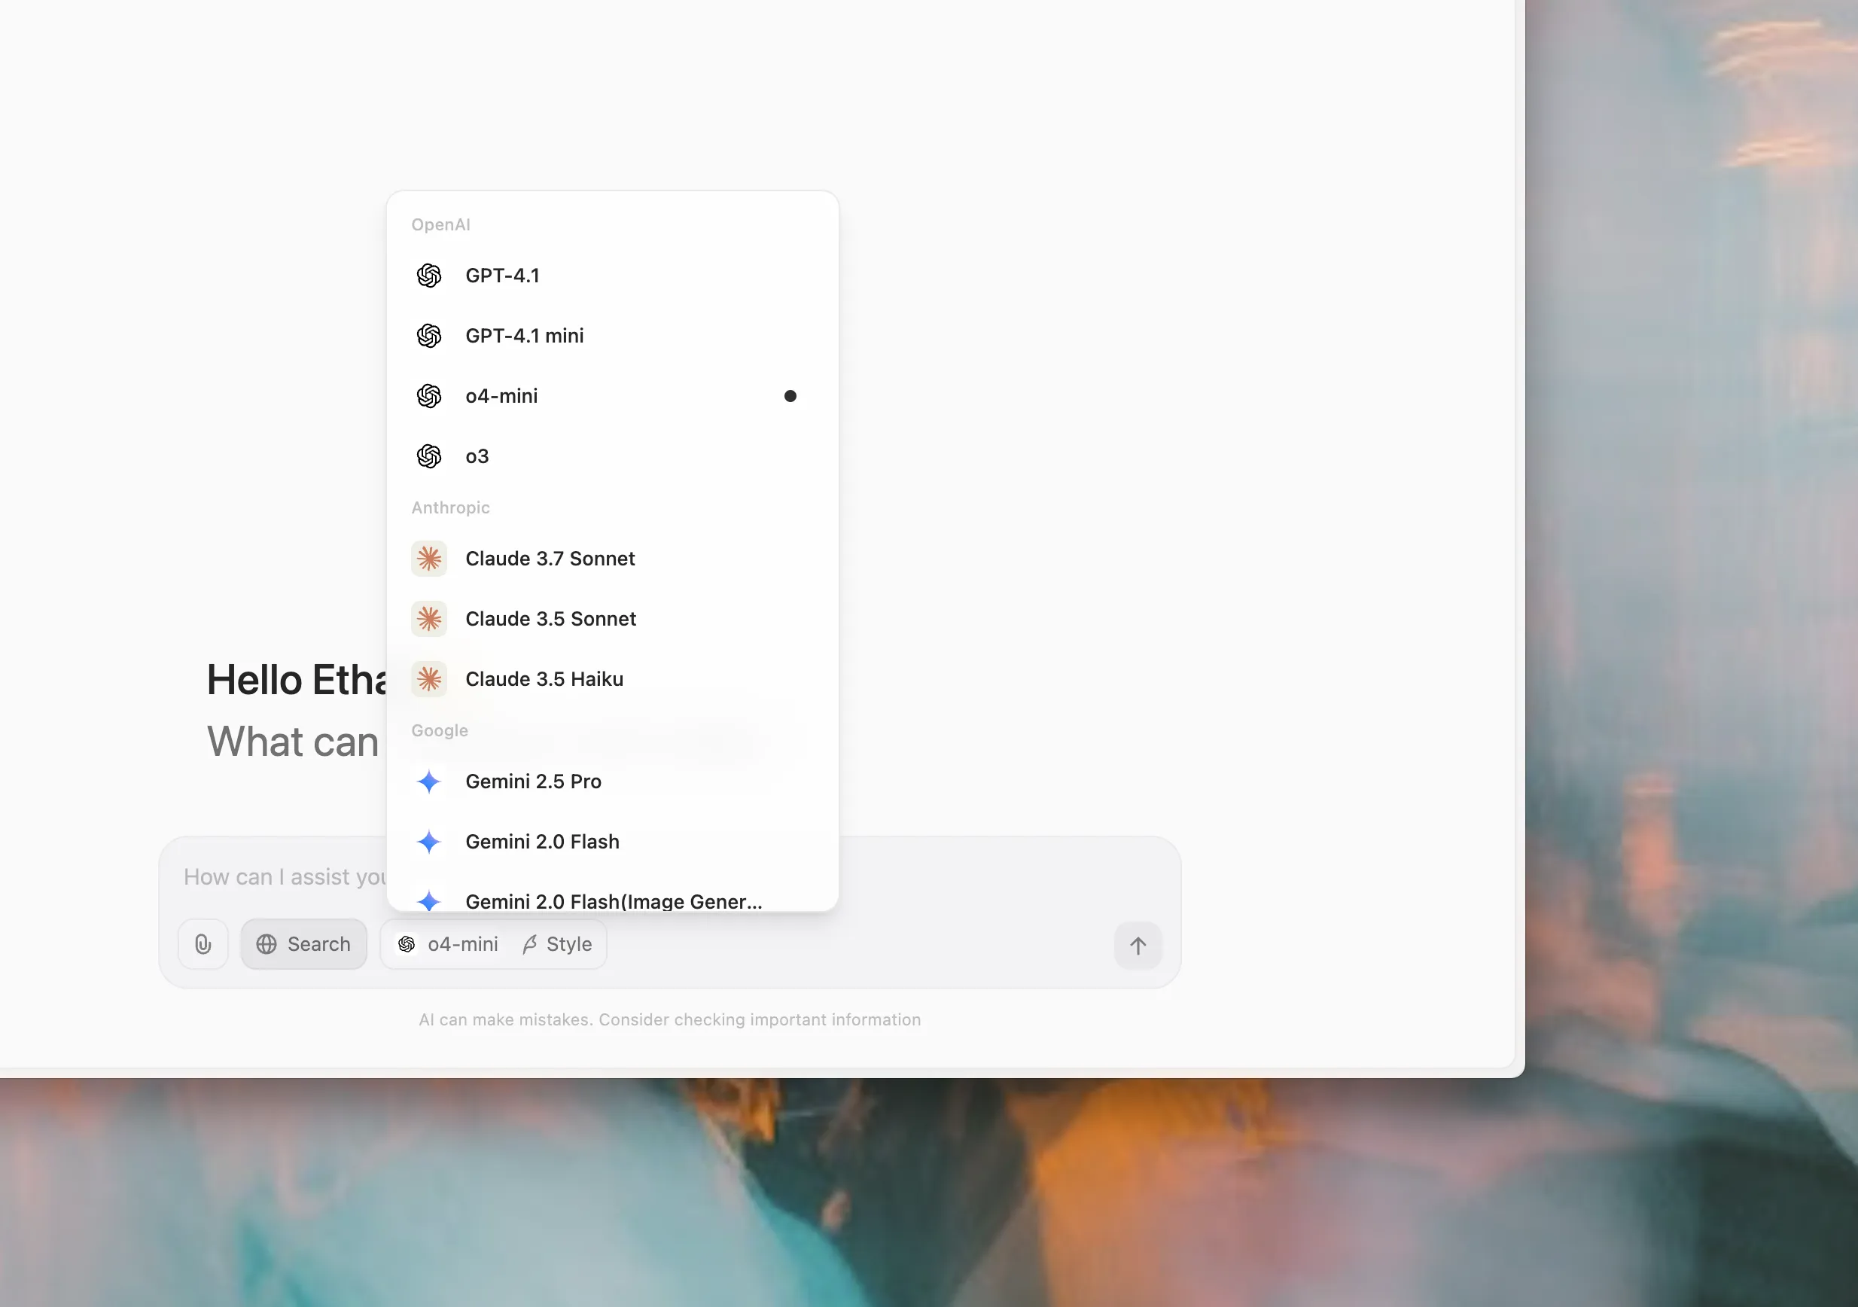This screenshot has height=1307, width=1858.
Task: Click the Gemini 2.5 Pro sparkle icon
Action: tap(429, 781)
